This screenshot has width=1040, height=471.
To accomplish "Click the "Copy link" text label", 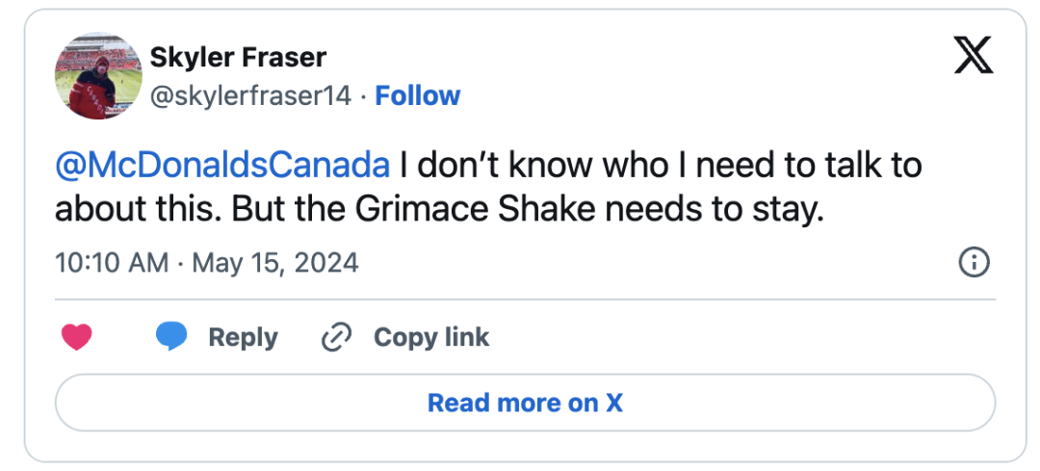I will [x=430, y=337].
